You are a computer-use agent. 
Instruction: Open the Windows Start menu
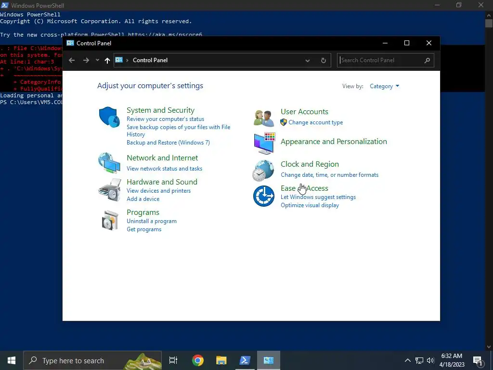12,360
